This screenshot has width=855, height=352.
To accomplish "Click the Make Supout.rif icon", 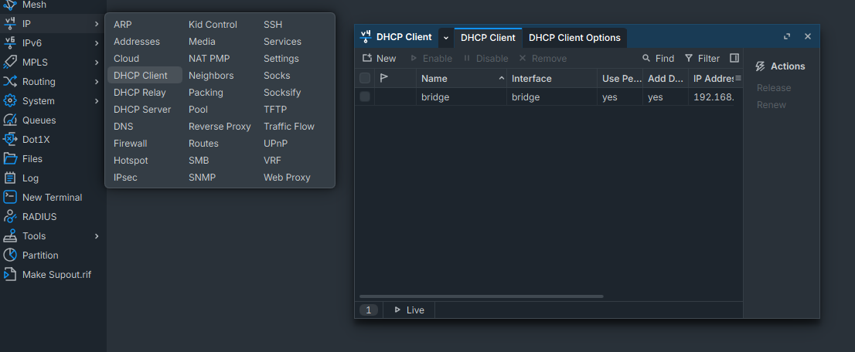I will [x=10, y=275].
